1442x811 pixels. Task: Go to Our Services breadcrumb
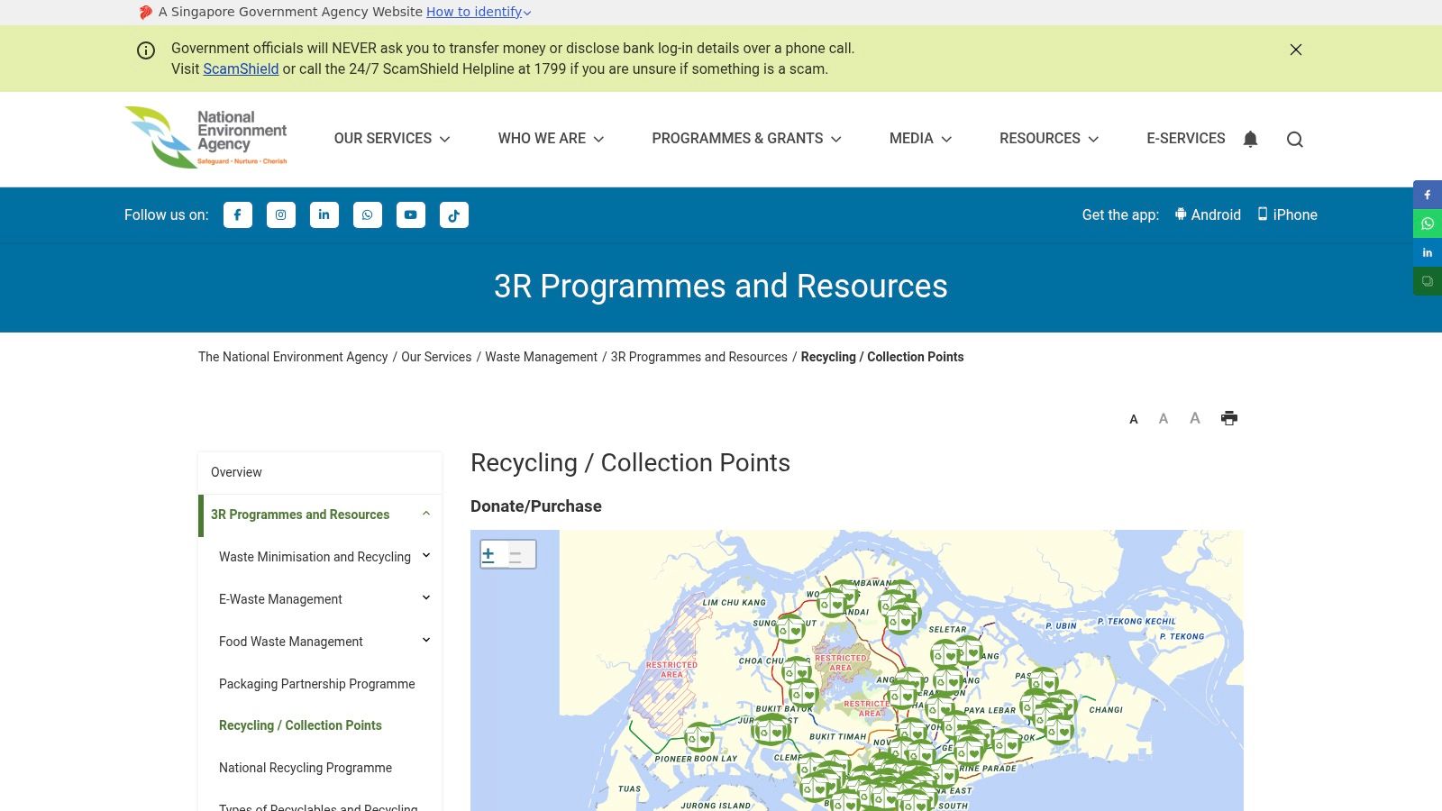click(436, 357)
